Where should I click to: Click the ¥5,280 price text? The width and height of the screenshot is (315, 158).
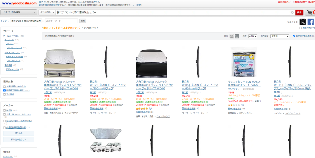pos(94,96)
